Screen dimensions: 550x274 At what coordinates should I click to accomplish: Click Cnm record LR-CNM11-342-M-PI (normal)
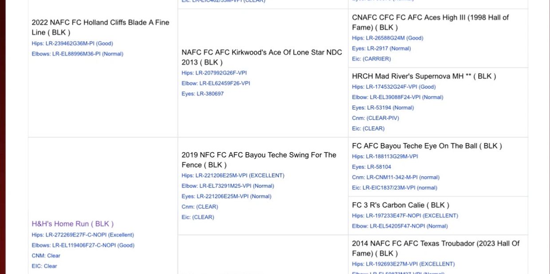(x=396, y=178)
